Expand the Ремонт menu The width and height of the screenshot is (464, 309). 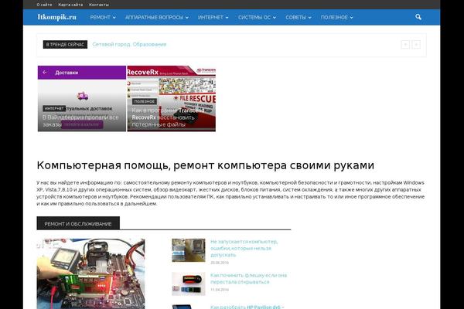point(103,18)
